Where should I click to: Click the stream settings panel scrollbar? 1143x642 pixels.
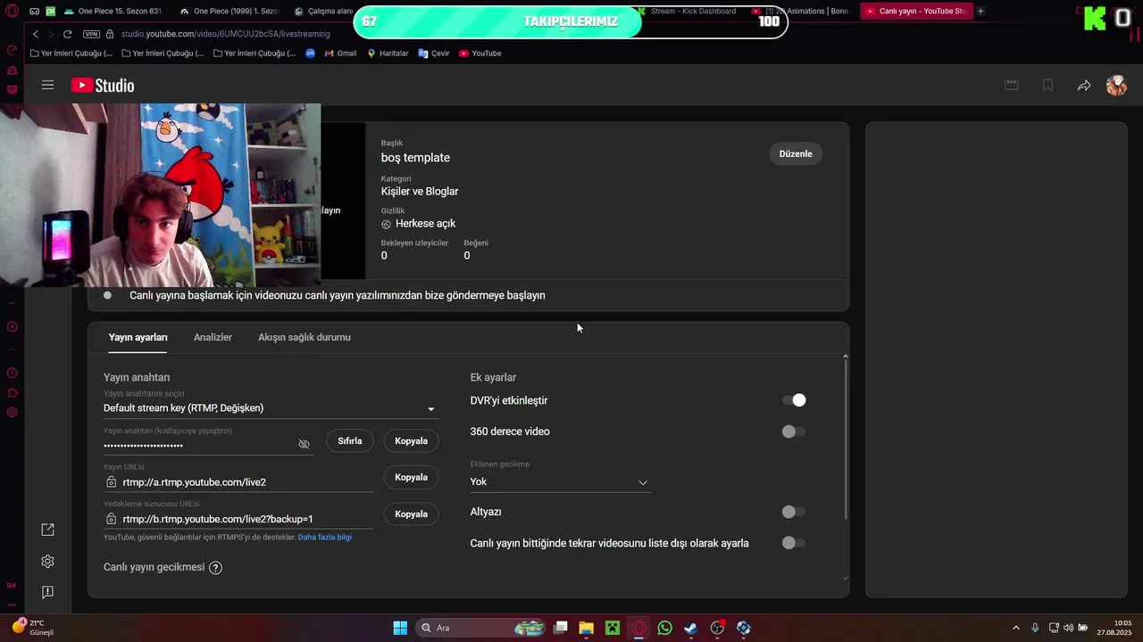point(846,439)
